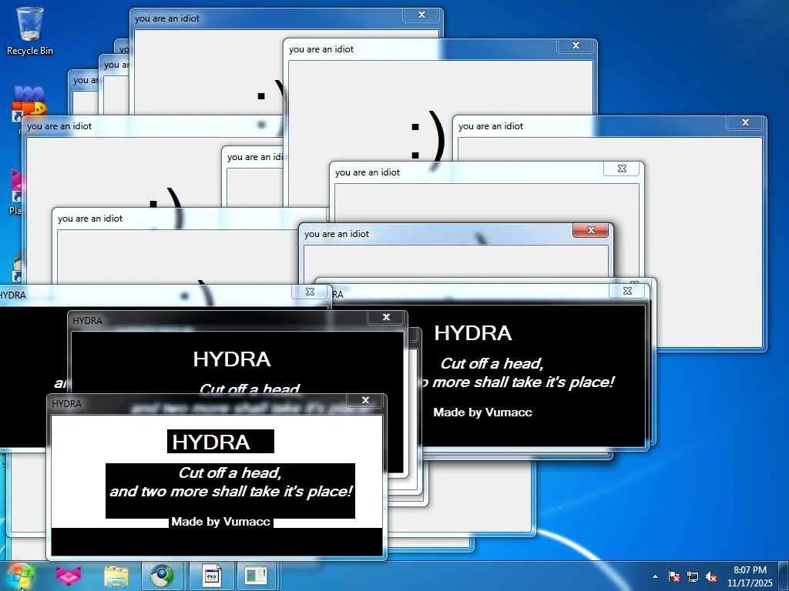Click the highlighted HYDRA heading in the white window

(220, 442)
